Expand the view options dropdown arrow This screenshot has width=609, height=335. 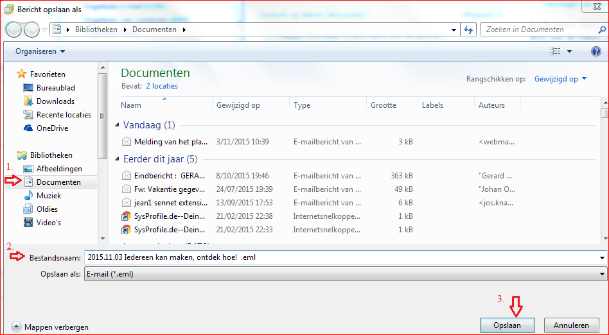tap(569, 51)
